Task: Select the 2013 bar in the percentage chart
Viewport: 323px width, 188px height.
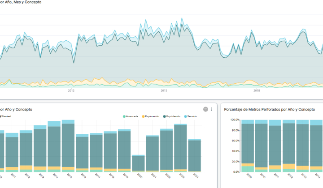Action: pos(303,146)
